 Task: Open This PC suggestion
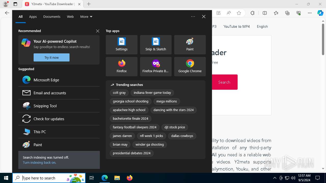point(59,132)
